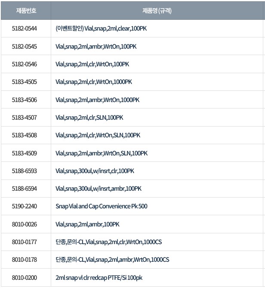Open the (이벤트할인) Vial,snap,2ml,clear,100PK product
Screen dimensions: 265x288
tap(102, 29)
